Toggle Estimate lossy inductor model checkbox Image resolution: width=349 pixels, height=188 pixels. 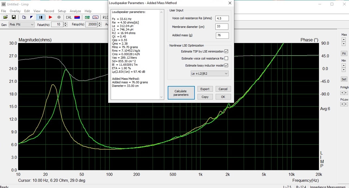tap(226, 65)
